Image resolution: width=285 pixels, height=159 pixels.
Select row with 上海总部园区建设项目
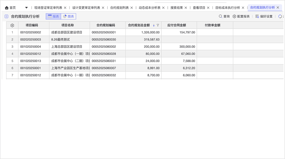[x=67, y=47]
